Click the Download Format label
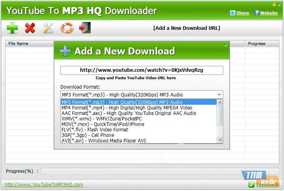This screenshot has width=284, height=191. click(x=80, y=87)
